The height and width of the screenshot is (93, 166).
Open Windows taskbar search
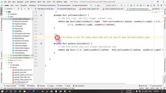tap(6, 91)
